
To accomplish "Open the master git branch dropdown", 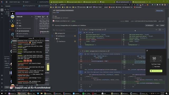I will (x=26, y=2).
